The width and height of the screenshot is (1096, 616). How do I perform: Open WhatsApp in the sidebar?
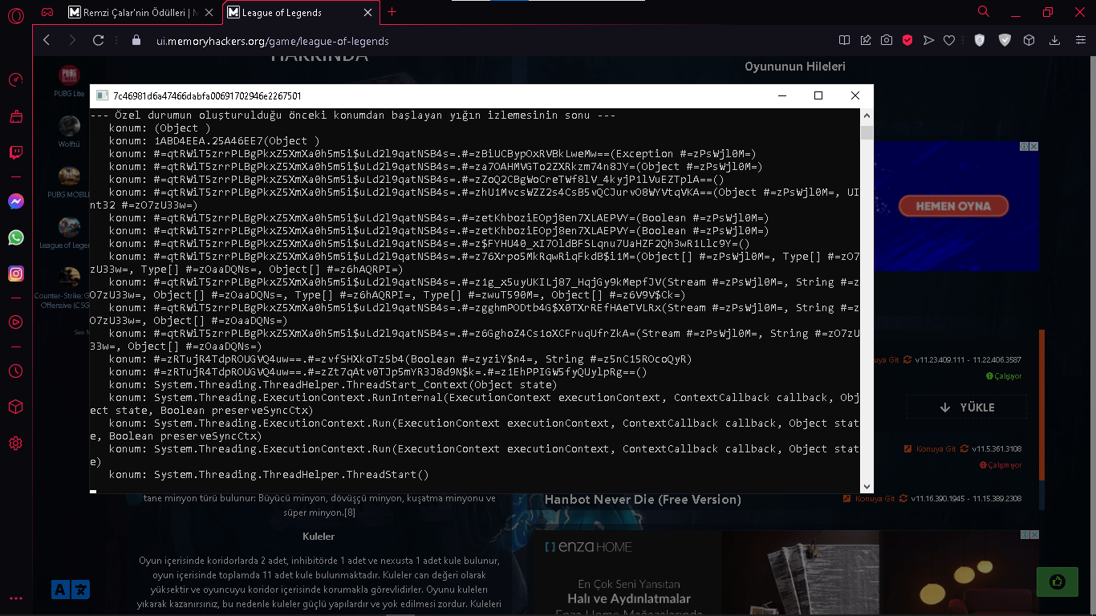(15, 237)
